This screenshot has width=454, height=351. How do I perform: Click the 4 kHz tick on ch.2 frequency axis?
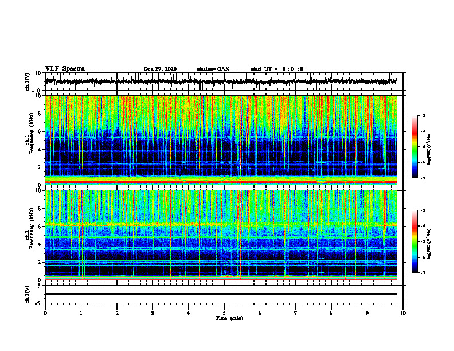[x=40, y=244]
